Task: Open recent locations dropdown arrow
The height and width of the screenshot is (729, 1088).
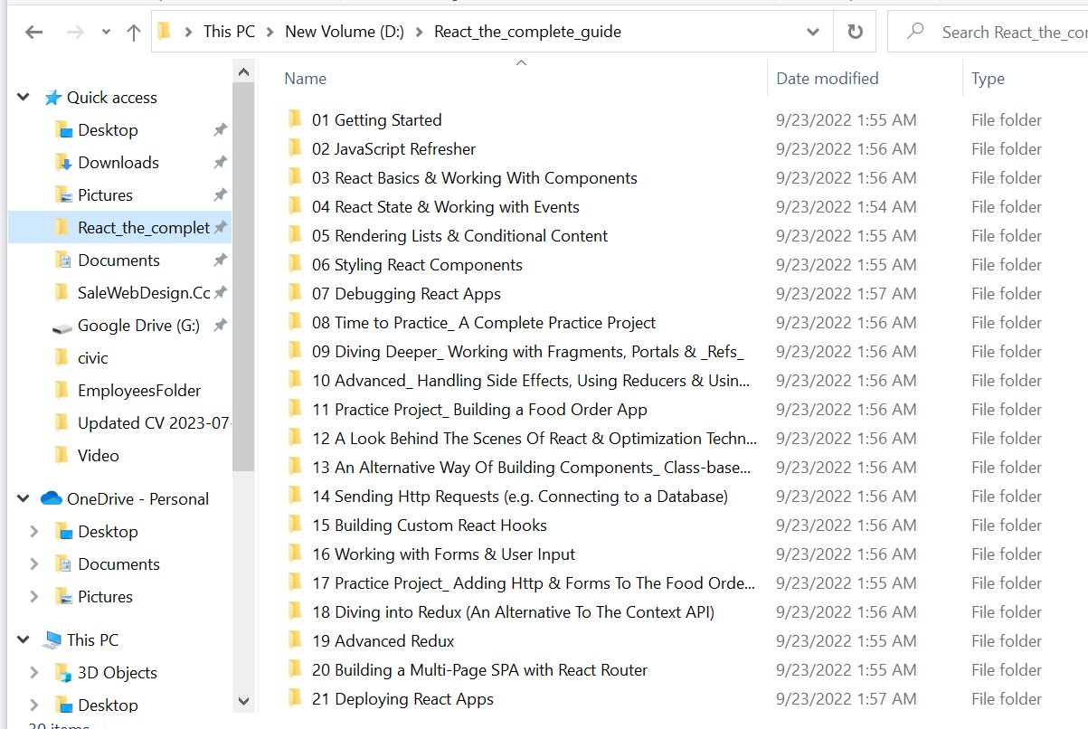Action: click(106, 33)
